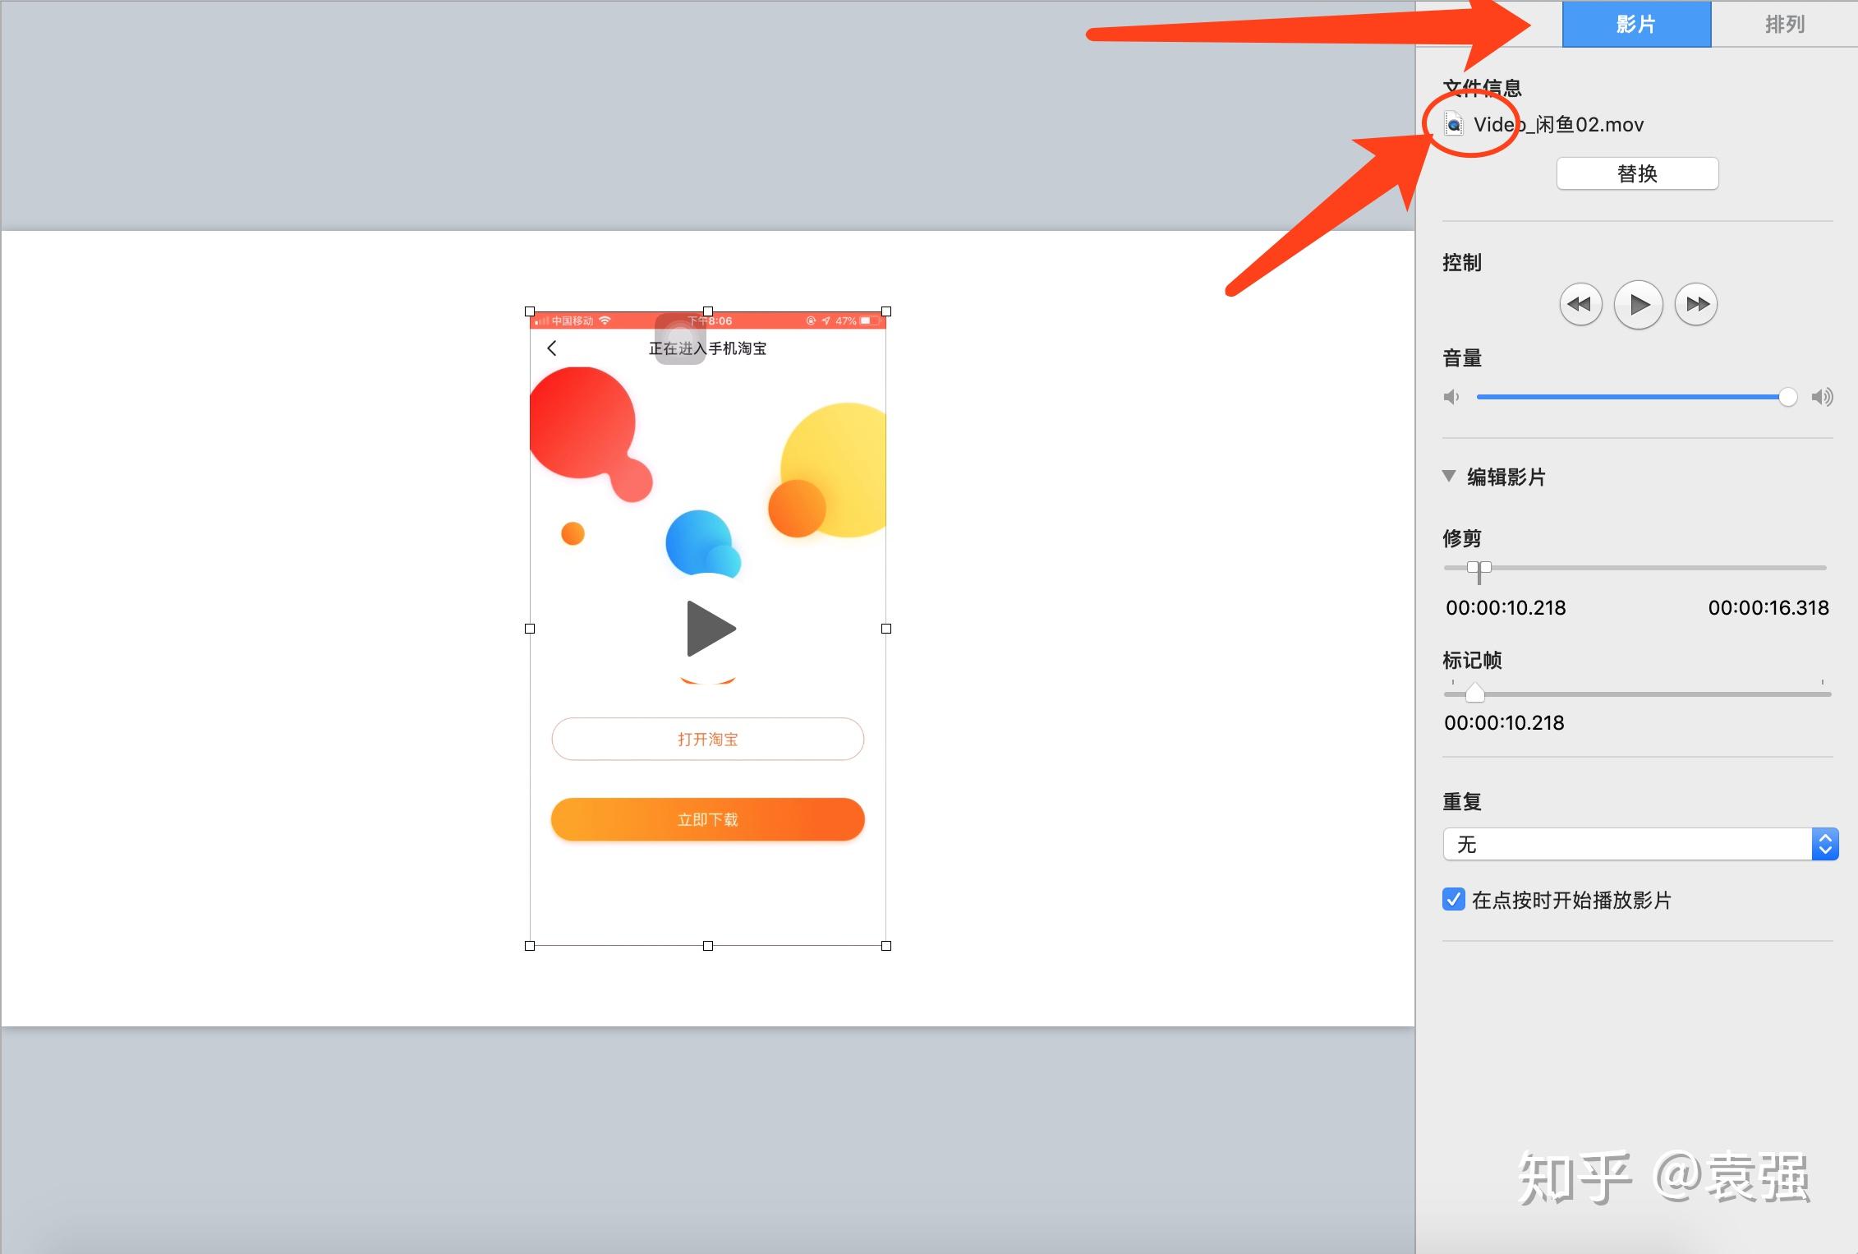Click the bottom-right selection handle of the video
The width and height of the screenshot is (1858, 1254).
tap(886, 946)
